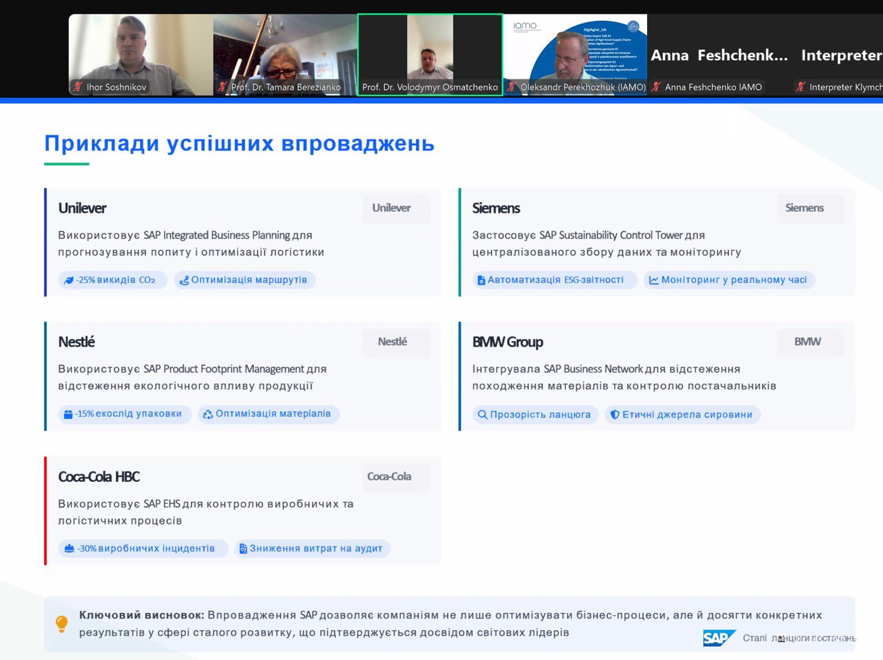Image resolution: width=883 pixels, height=660 pixels.
Task: Select the Anna Feshchenko participant tile
Action: (719, 55)
